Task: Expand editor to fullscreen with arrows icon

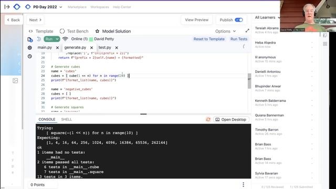Action: coord(247,31)
